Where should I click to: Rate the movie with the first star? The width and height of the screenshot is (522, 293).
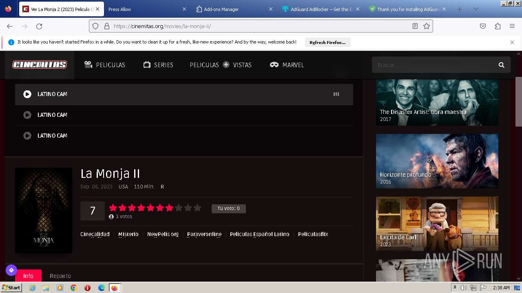[113, 208]
